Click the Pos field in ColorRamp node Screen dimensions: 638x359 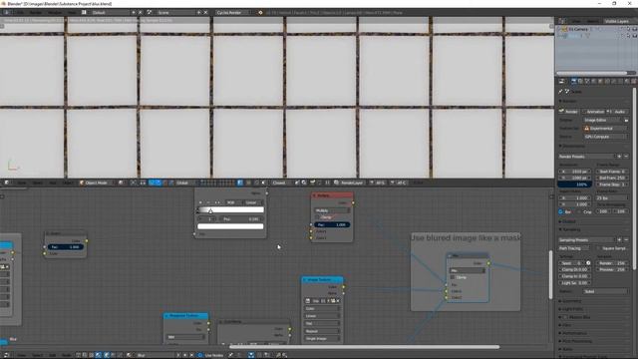(x=241, y=219)
